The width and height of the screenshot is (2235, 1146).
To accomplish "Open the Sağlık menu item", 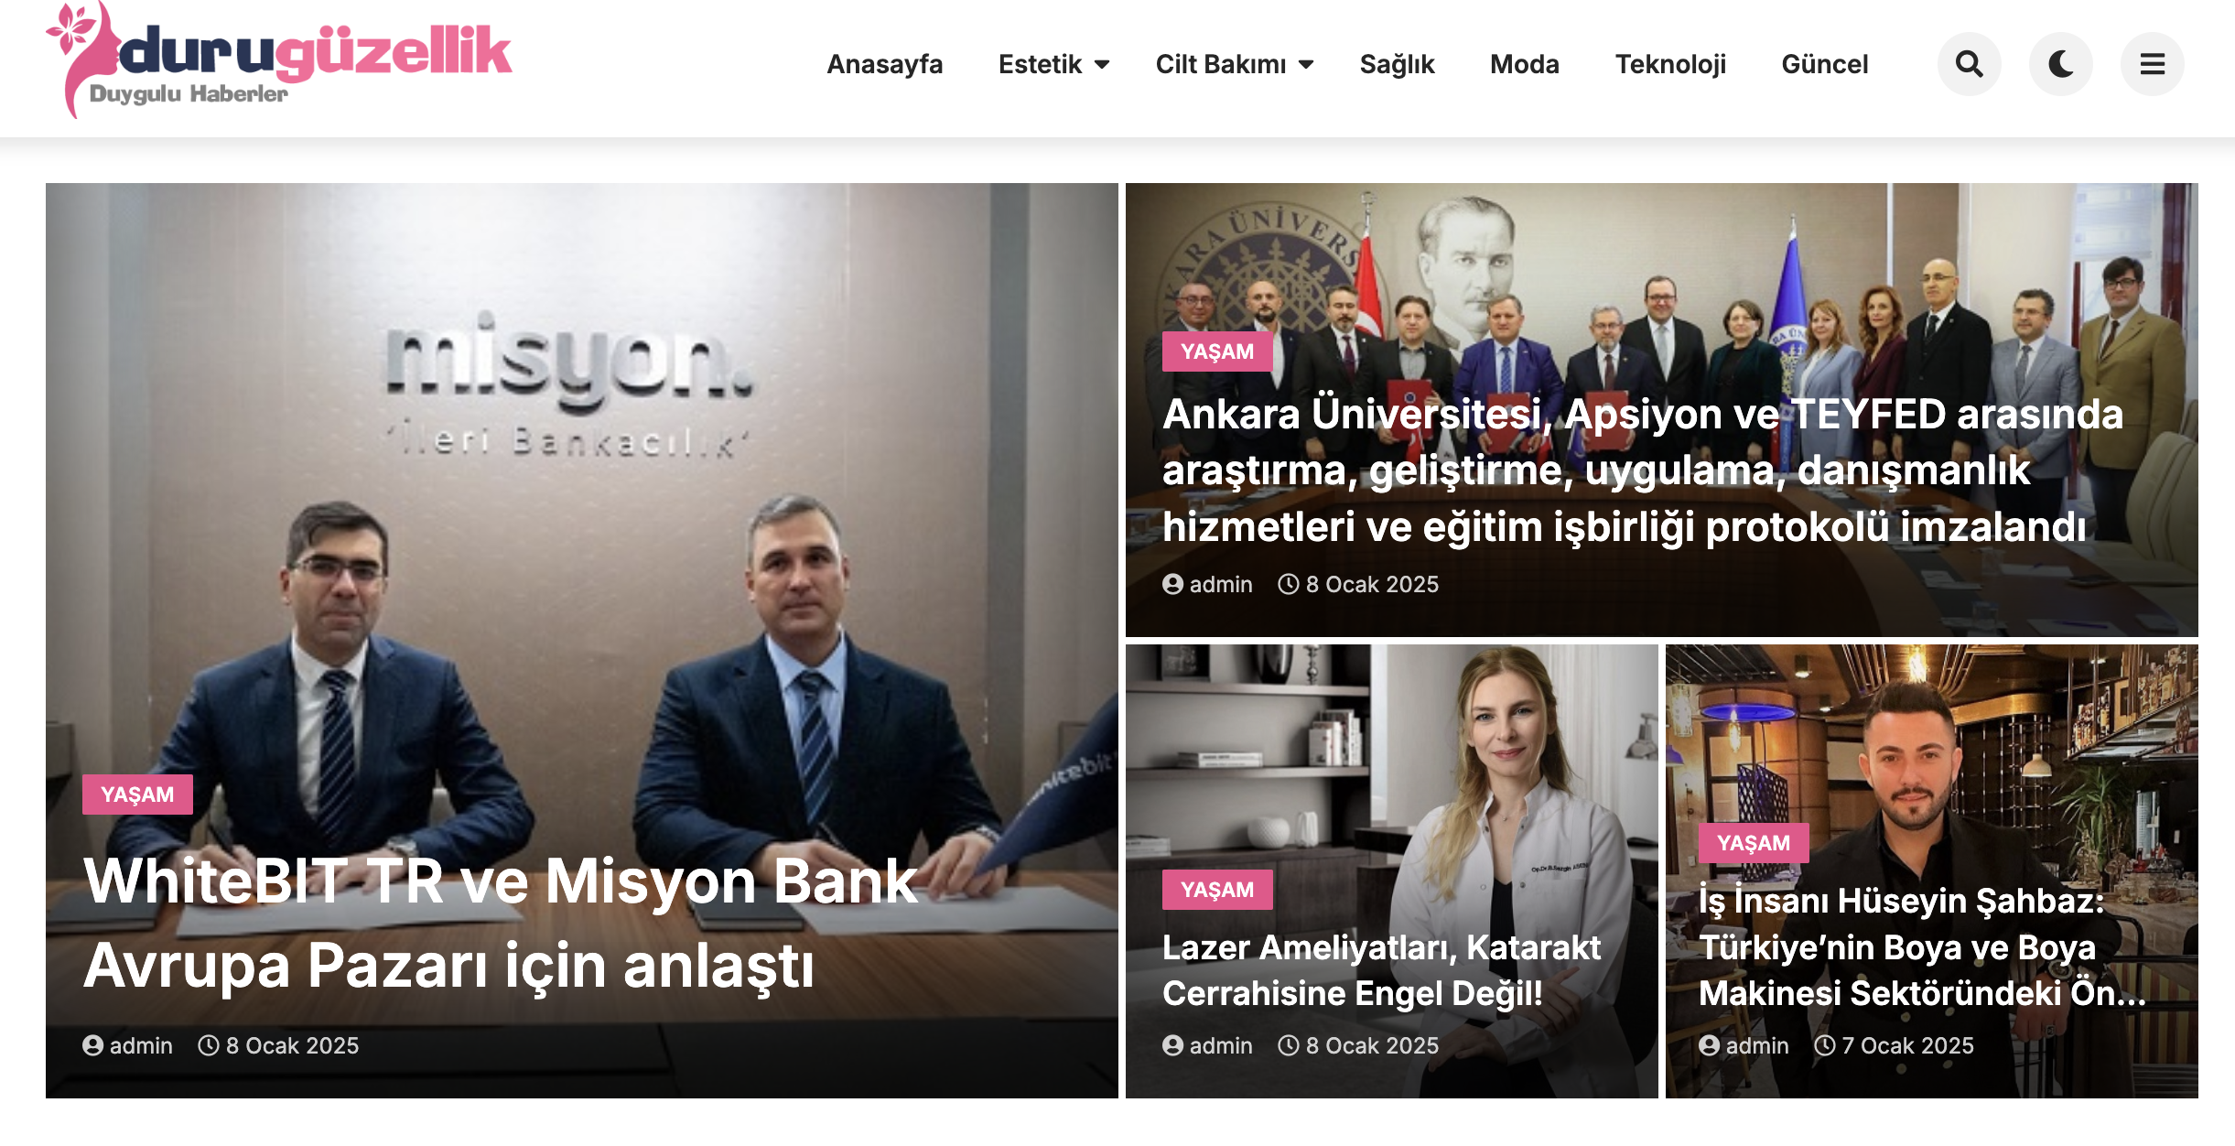I will pyautogui.click(x=1397, y=64).
